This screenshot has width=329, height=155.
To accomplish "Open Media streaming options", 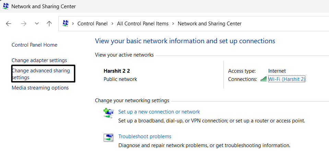I will pyautogui.click(x=40, y=88).
